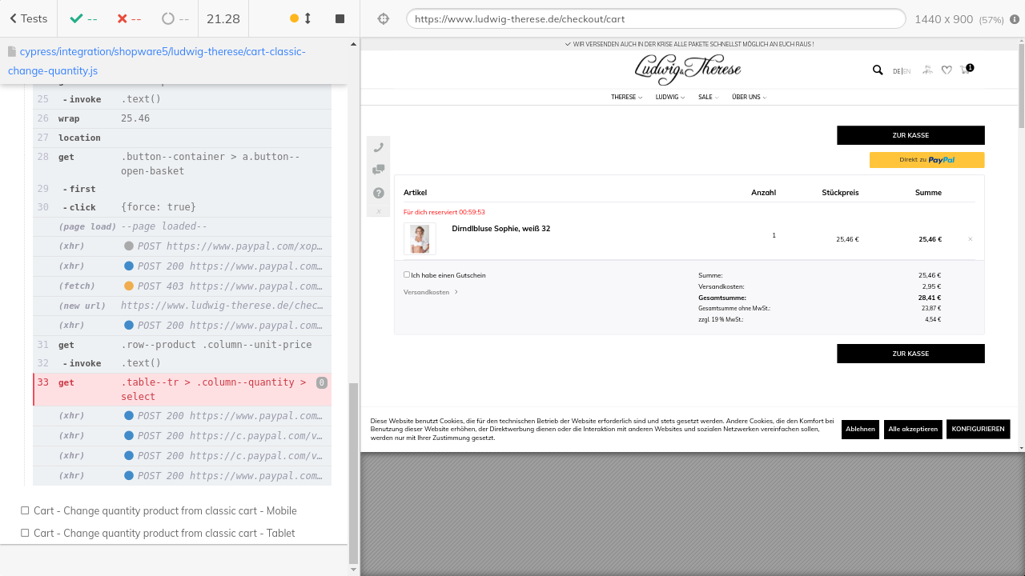Open the selector playground crosshair icon
Viewport: 1025px width, 576px height.
384,18
